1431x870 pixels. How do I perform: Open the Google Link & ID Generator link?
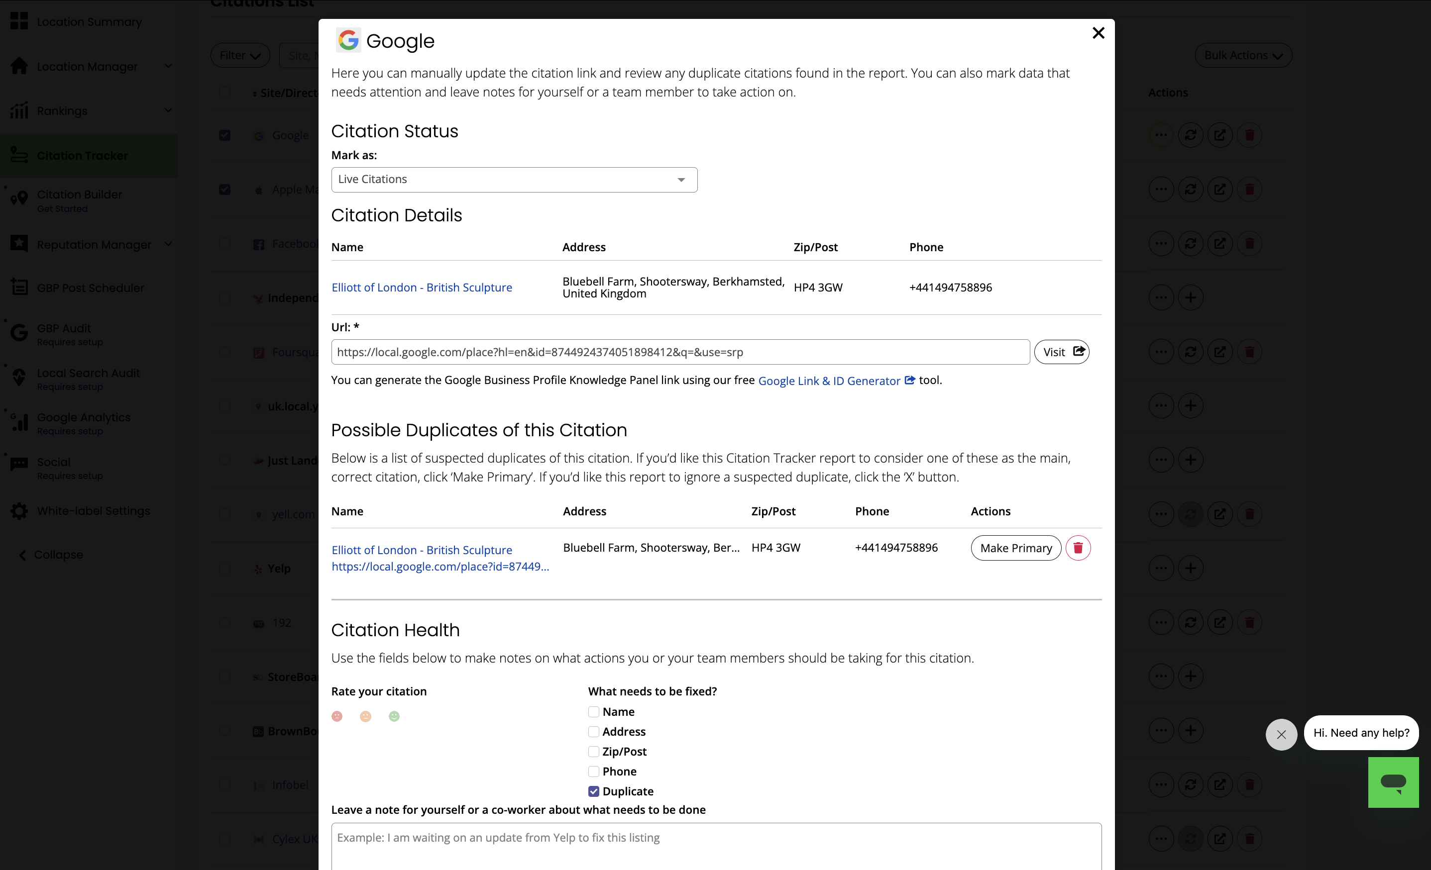pyautogui.click(x=836, y=381)
